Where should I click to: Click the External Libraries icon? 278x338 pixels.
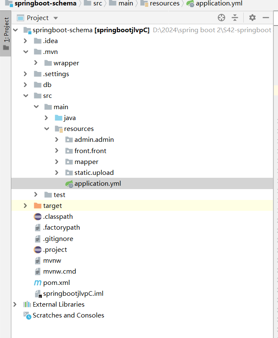27,304
